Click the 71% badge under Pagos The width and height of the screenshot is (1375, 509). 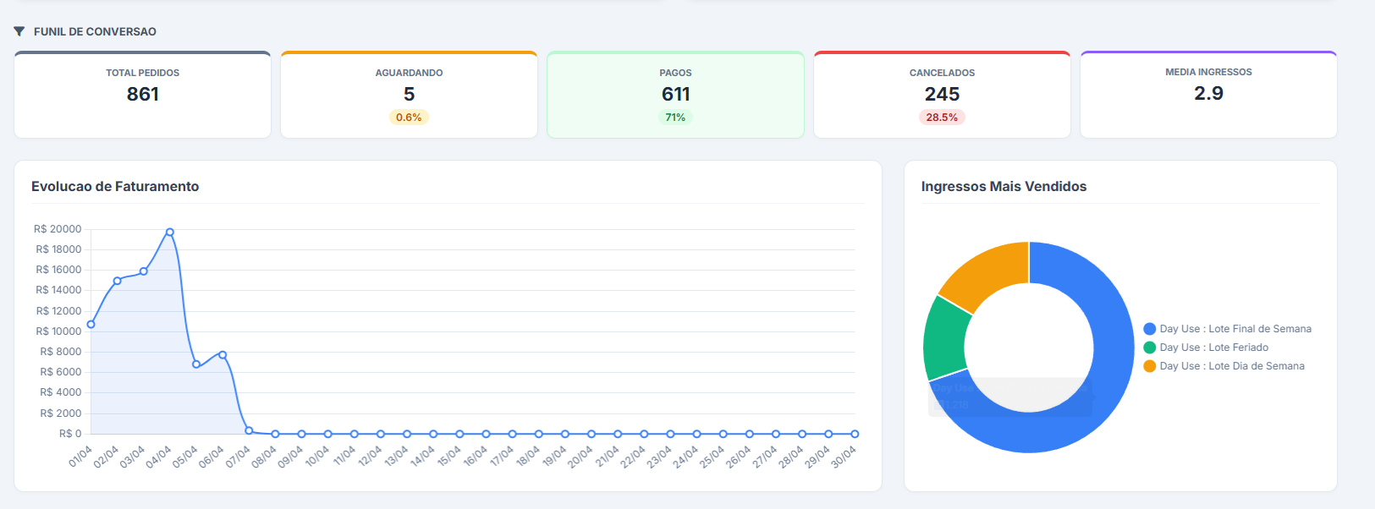[675, 118]
